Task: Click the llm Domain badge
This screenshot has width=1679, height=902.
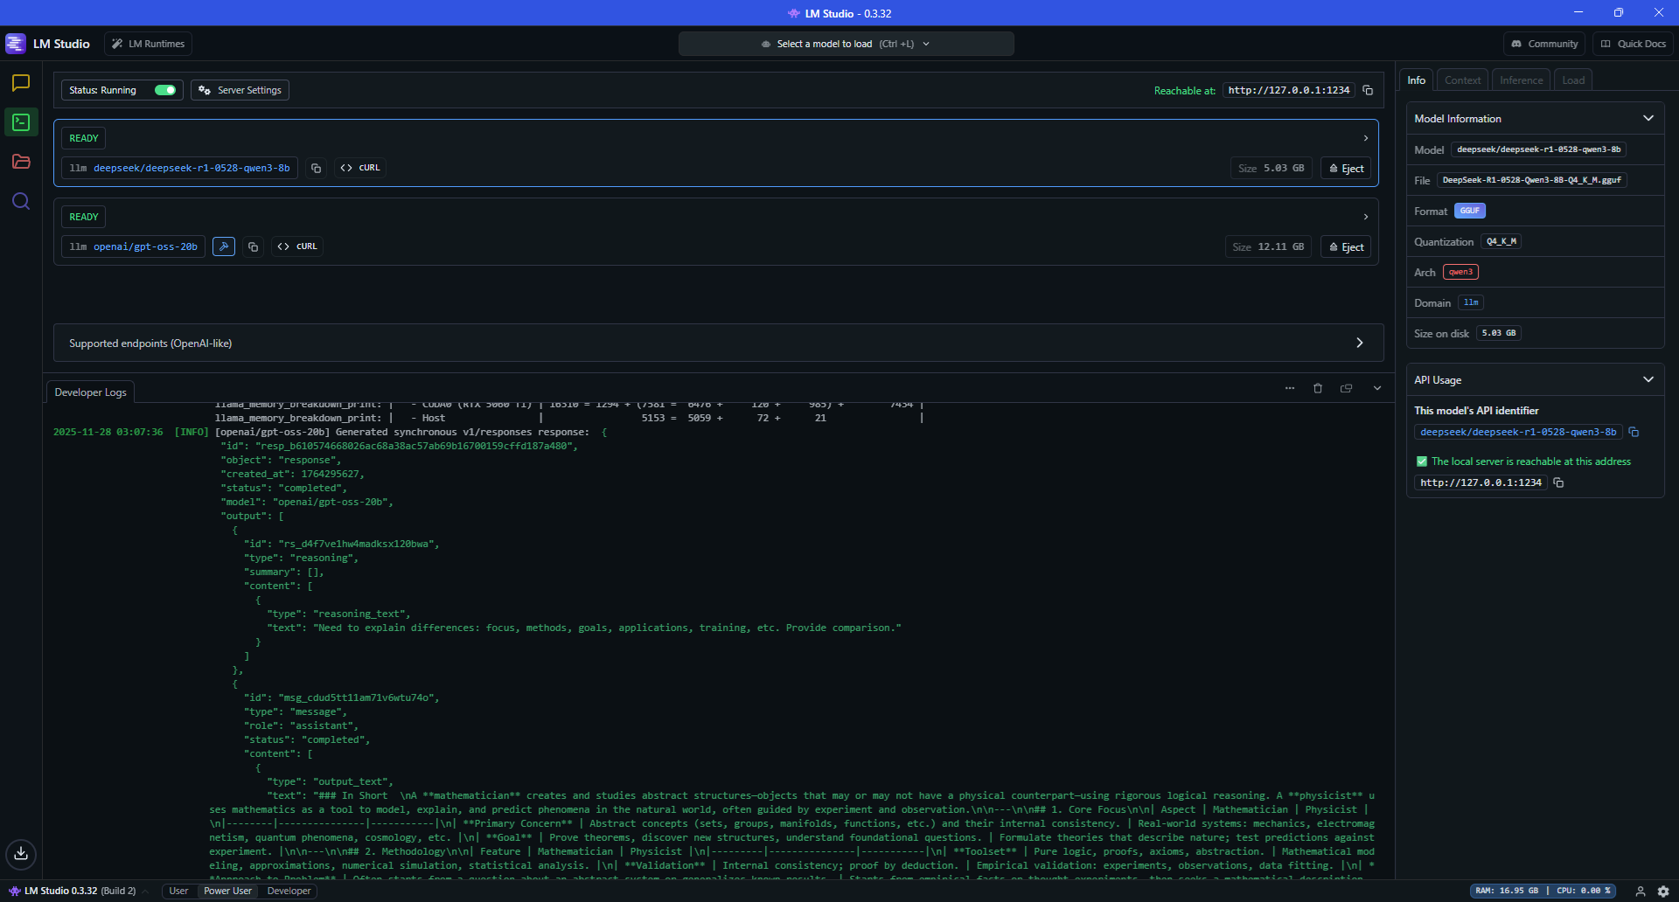Action: [1471, 302]
